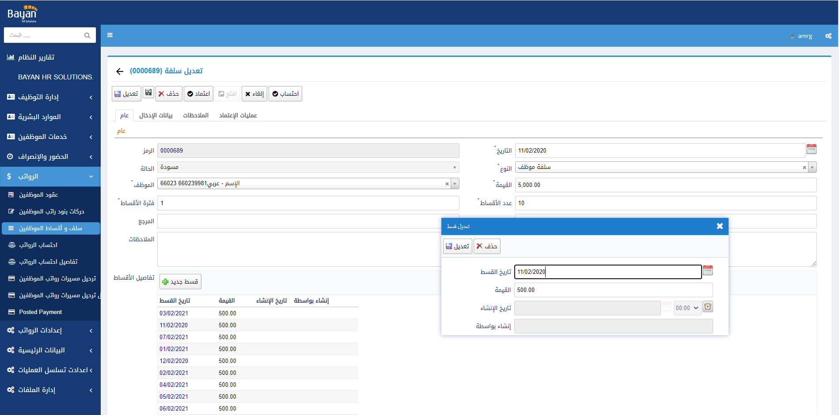The image size is (839, 415).
Task: Click the اعدادت تسلسل العمليات menu
Action: point(50,370)
